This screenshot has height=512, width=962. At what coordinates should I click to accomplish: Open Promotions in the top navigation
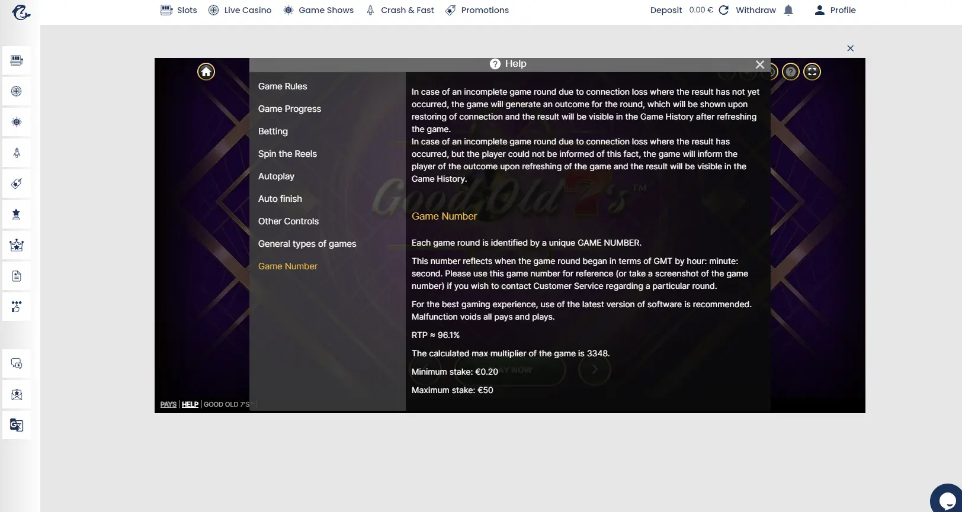coord(477,10)
